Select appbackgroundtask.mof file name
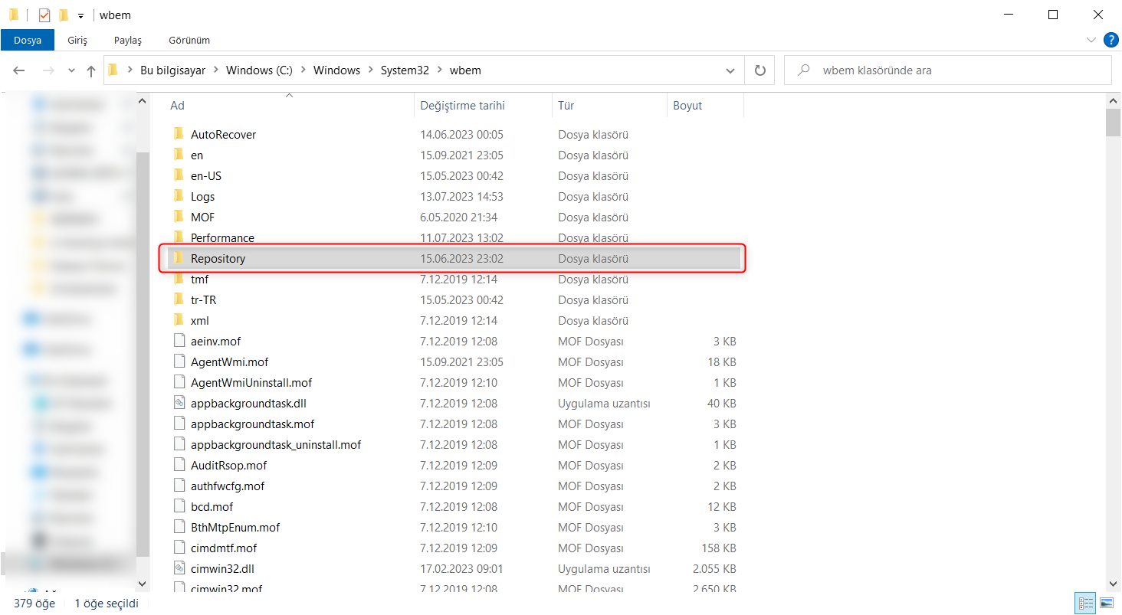 [252, 424]
